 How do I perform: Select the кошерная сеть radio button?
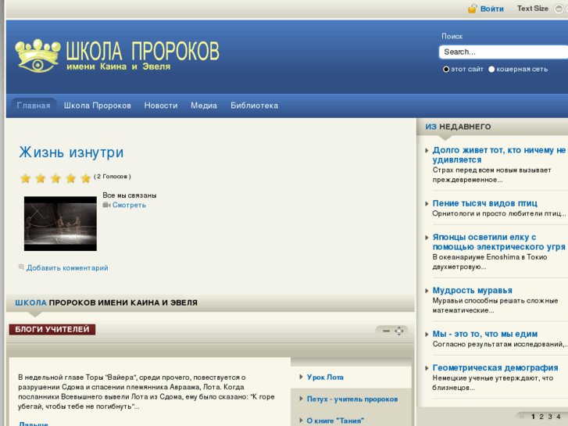pos(491,70)
